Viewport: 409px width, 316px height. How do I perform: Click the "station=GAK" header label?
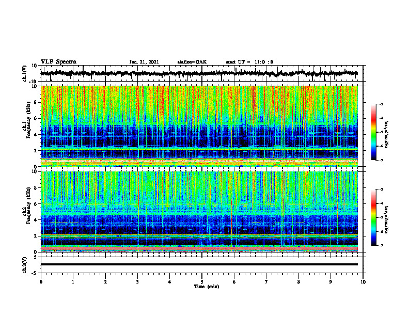coord(192,62)
